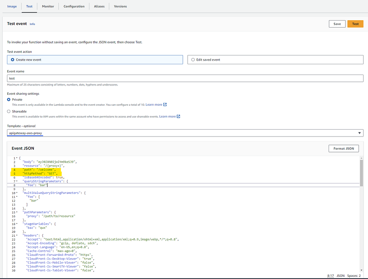Open Learn more link under Private

pos(154,105)
